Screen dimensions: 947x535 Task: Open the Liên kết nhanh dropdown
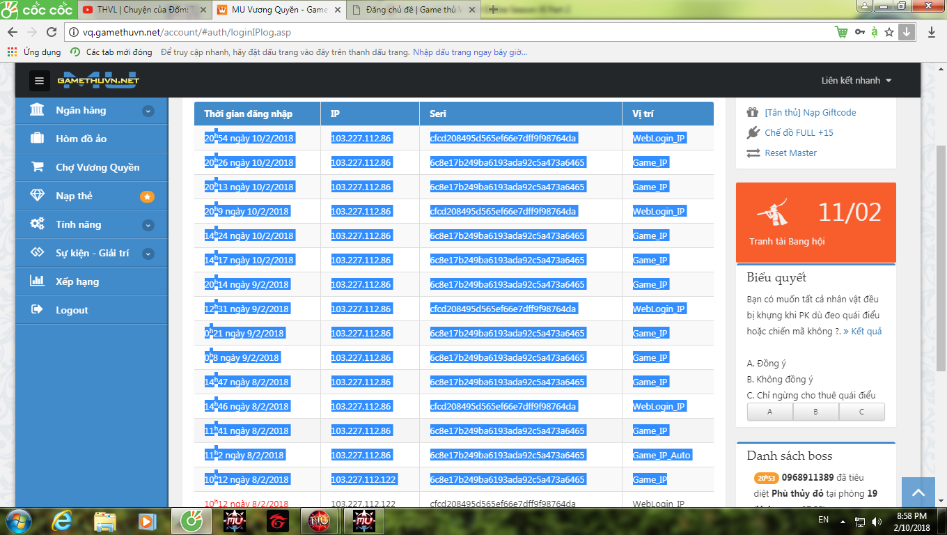tap(856, 81)
